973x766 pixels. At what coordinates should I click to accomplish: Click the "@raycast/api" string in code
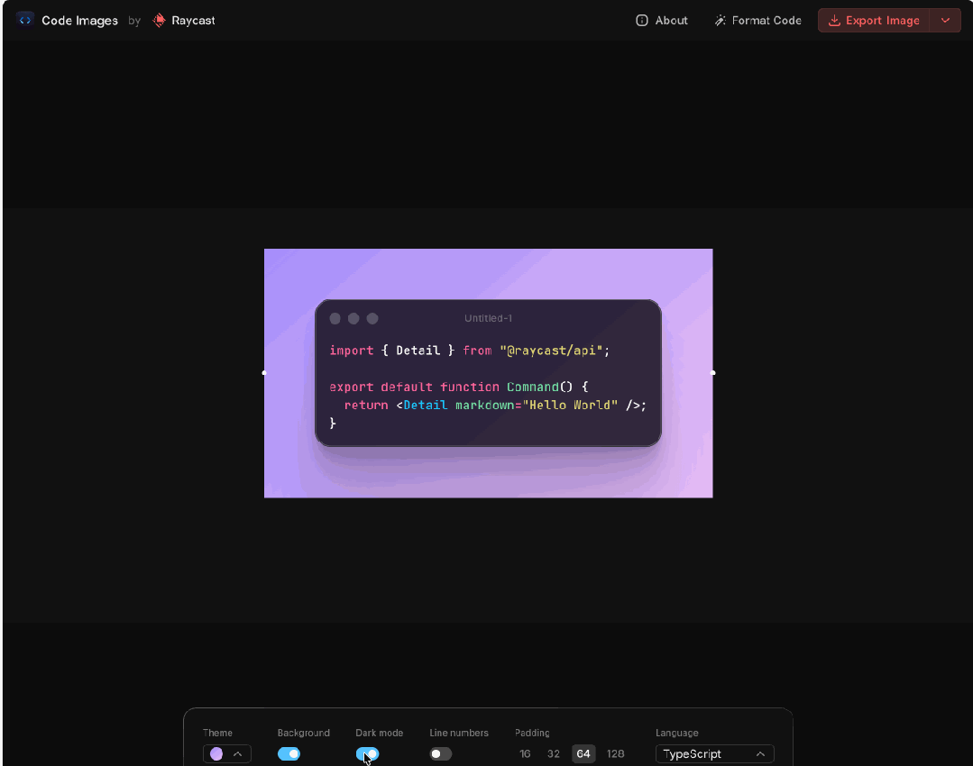point(551,351)
